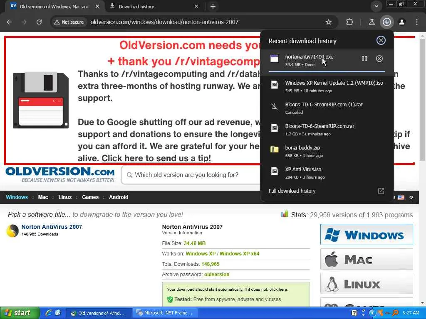Click the large WINDOWS platform button

click(367, 234)
